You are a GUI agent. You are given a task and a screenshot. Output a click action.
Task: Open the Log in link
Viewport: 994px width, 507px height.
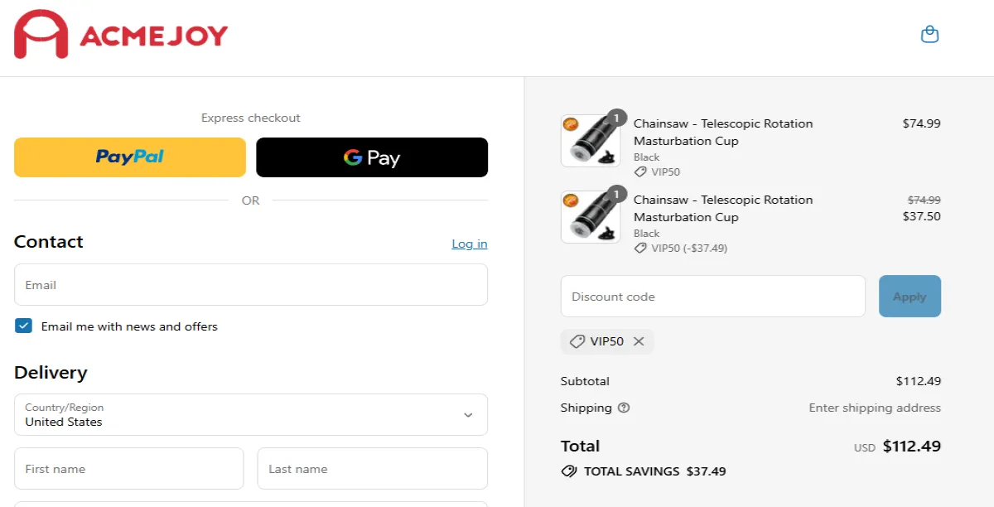click(x=469, y=244)
